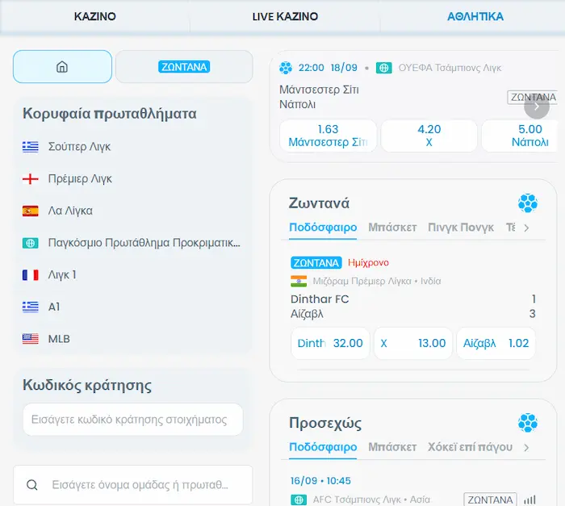Viewport: 565px width, 506px height.
Task: Click the ΖΩΝΤΑΝΑ live button in sidebar
Action: (184, 67)
